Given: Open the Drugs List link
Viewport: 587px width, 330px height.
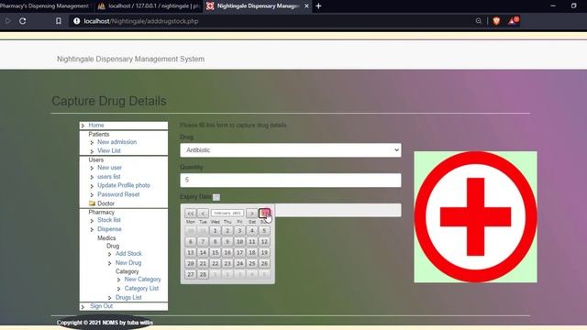Looking at the screenshot, I should click(128, 297).
